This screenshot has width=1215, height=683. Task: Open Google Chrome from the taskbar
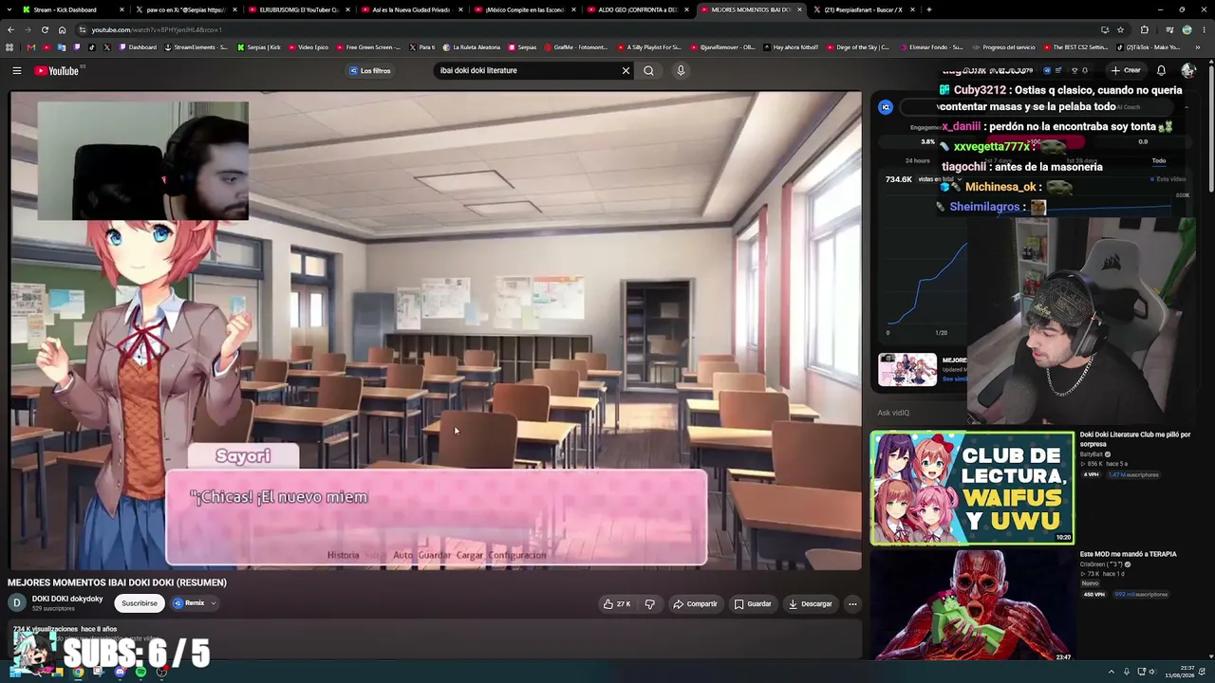pyautogui.click(x=78, y=672)
